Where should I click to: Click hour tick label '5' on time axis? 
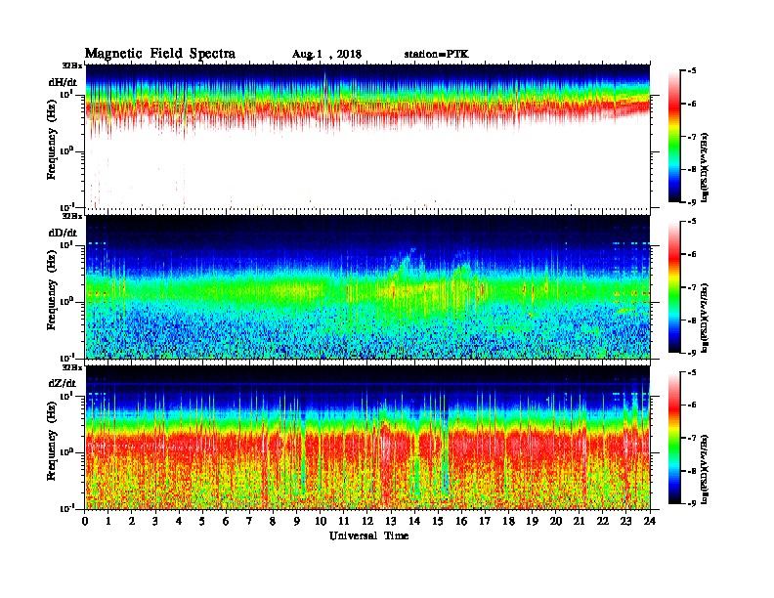pos(202,521)
